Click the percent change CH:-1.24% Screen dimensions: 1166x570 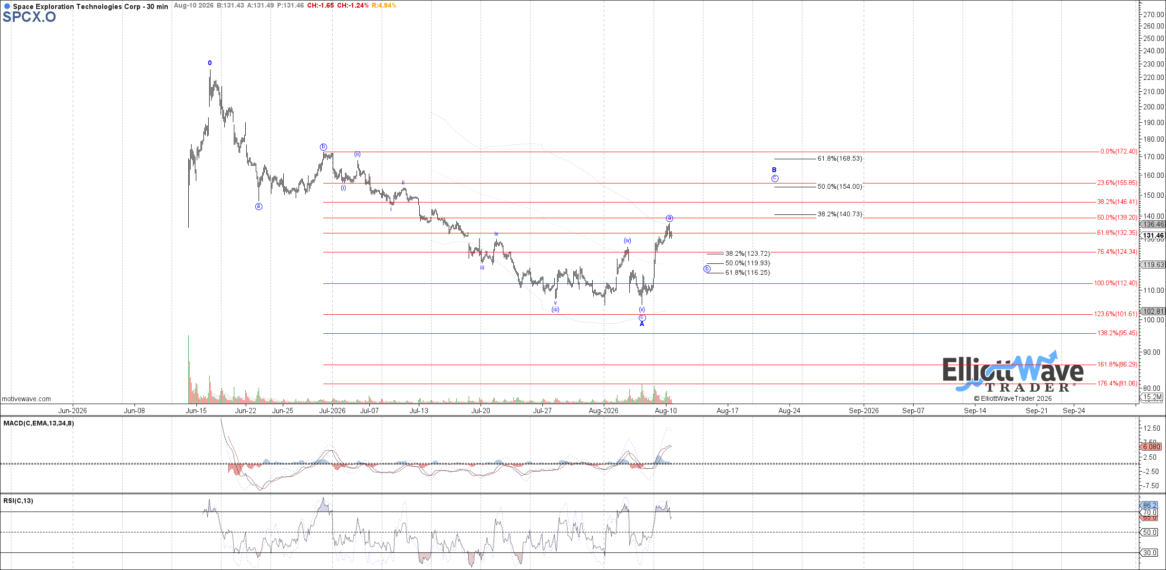pyautogui.click(x=353, y=6)
